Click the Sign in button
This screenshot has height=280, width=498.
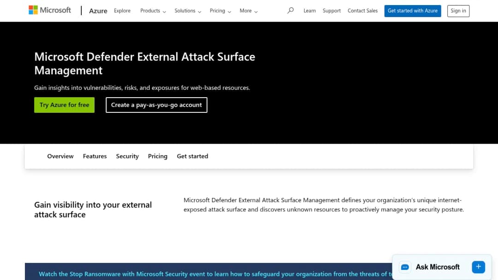click(x=458, y=11)
